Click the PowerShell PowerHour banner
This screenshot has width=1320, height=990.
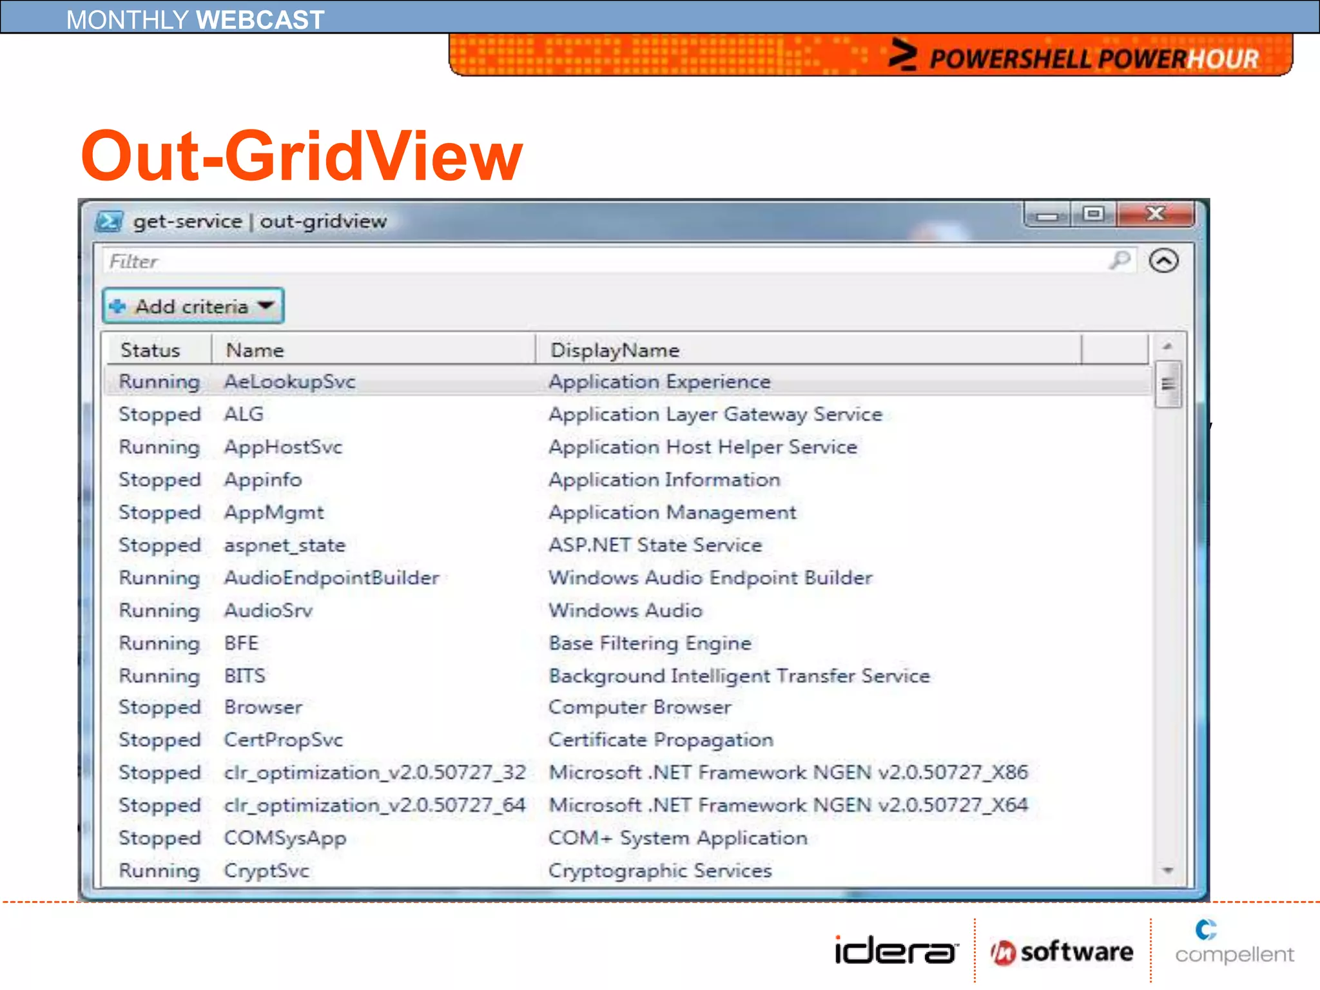tap(871, 55)
